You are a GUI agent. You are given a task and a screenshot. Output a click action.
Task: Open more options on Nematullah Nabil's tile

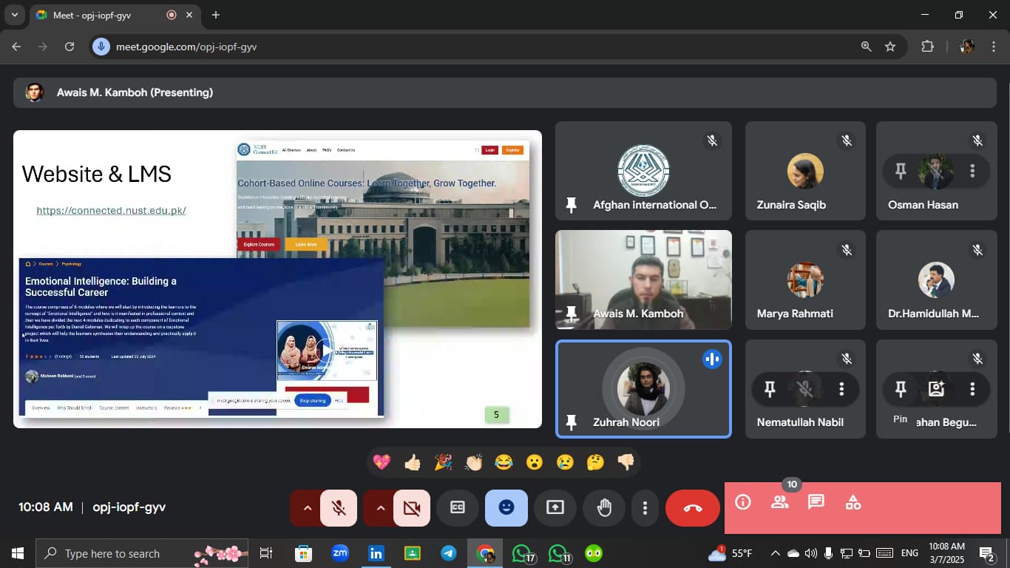[x=841, y=389]
